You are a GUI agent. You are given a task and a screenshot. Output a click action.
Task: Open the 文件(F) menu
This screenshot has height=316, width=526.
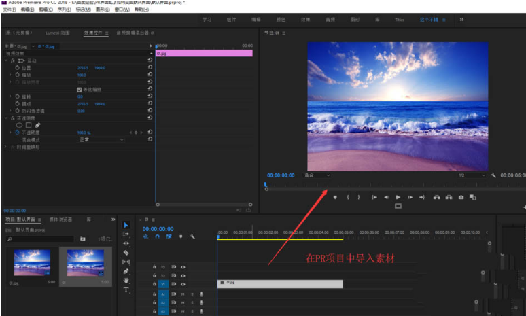tap(9, 10)
